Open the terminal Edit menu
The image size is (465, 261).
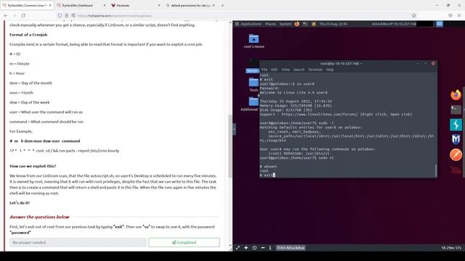click(x=275, y=70)
